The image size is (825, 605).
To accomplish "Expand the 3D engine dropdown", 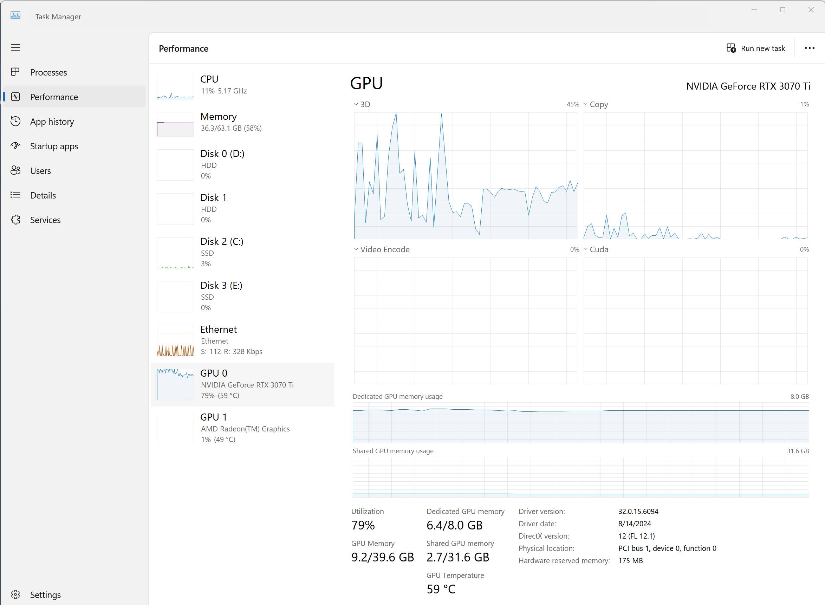I will 362,104.
